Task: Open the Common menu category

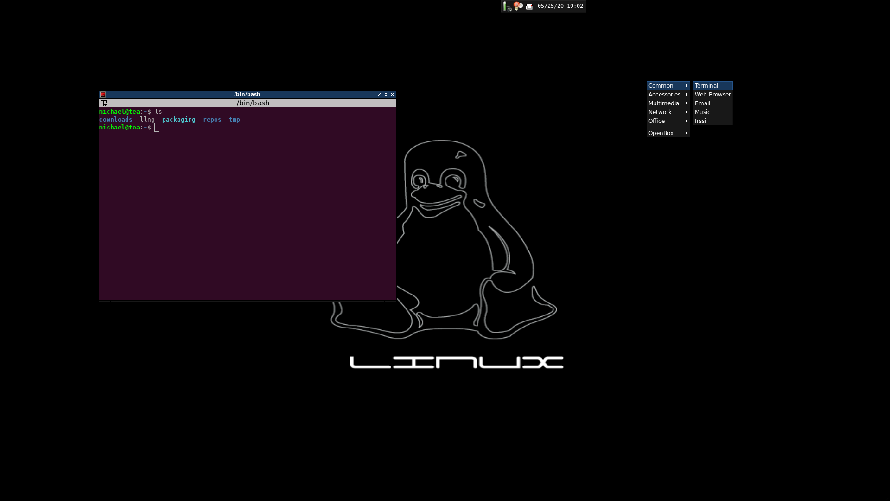Action: [x=668, y=86]
